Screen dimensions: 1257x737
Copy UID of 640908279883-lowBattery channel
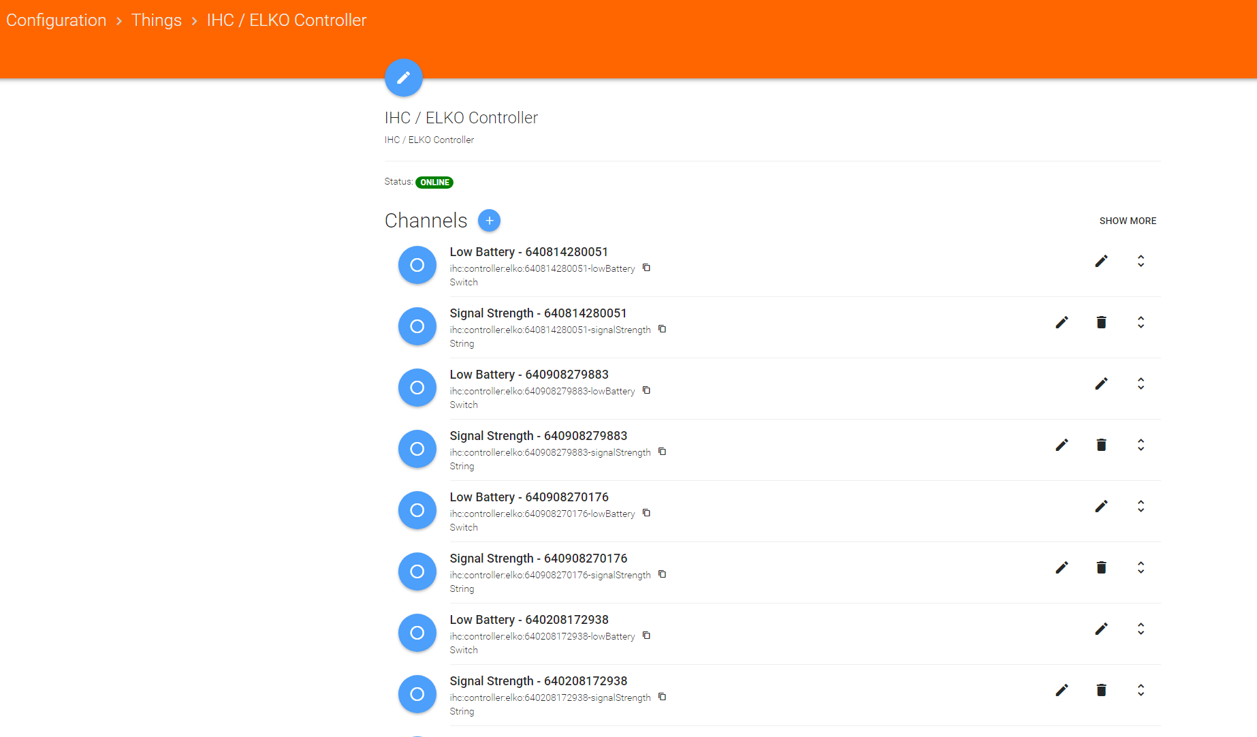click(x=647, y=390)
